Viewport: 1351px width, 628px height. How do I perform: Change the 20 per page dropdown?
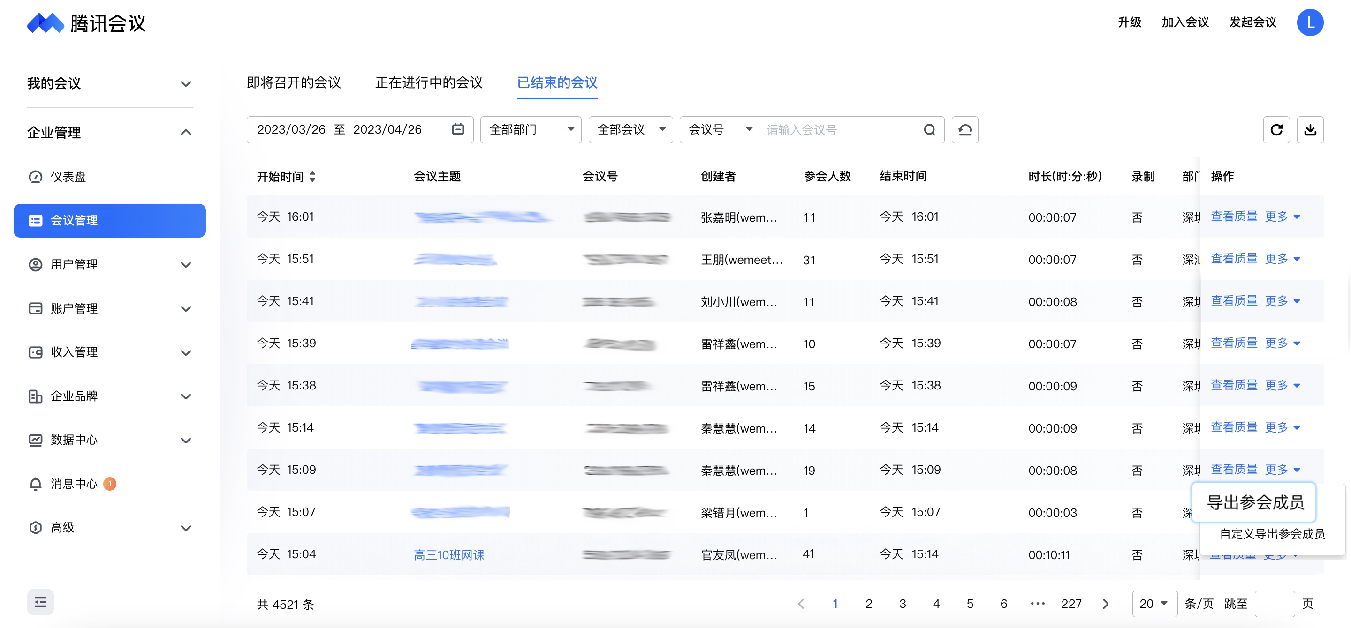point(1154,604)
